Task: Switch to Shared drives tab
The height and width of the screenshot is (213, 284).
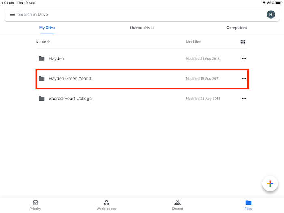Action: 142,28
